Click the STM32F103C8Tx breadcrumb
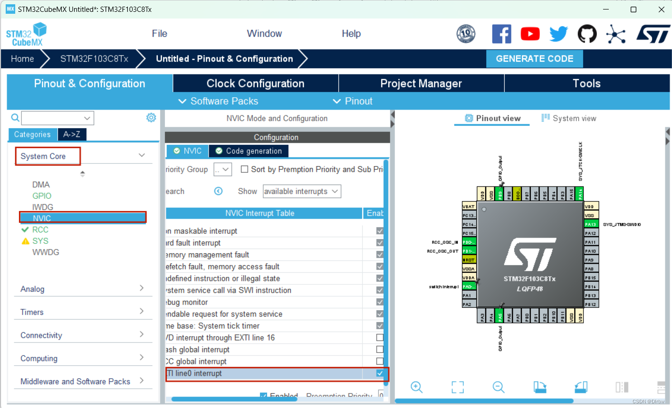The height and width of the screenshot is (408, 672). pos(94,59)
